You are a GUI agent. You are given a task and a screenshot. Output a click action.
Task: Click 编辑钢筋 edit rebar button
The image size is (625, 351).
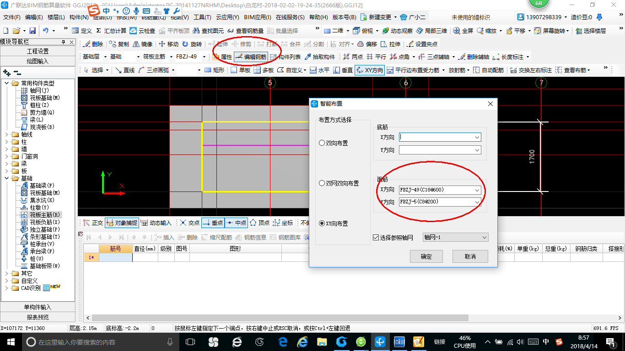point(251,57)
